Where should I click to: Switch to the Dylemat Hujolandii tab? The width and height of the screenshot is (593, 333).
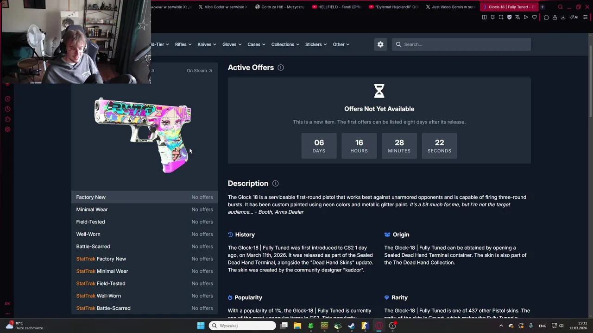point(394,7)
